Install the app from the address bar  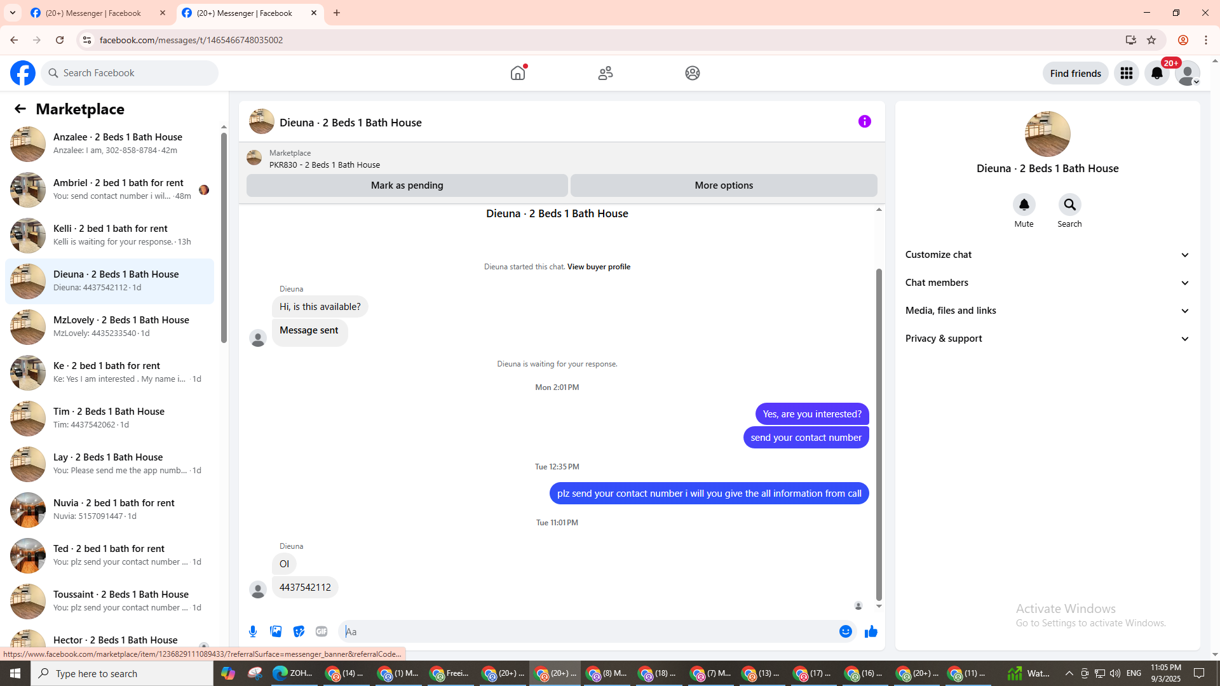tap(1131, 40)
